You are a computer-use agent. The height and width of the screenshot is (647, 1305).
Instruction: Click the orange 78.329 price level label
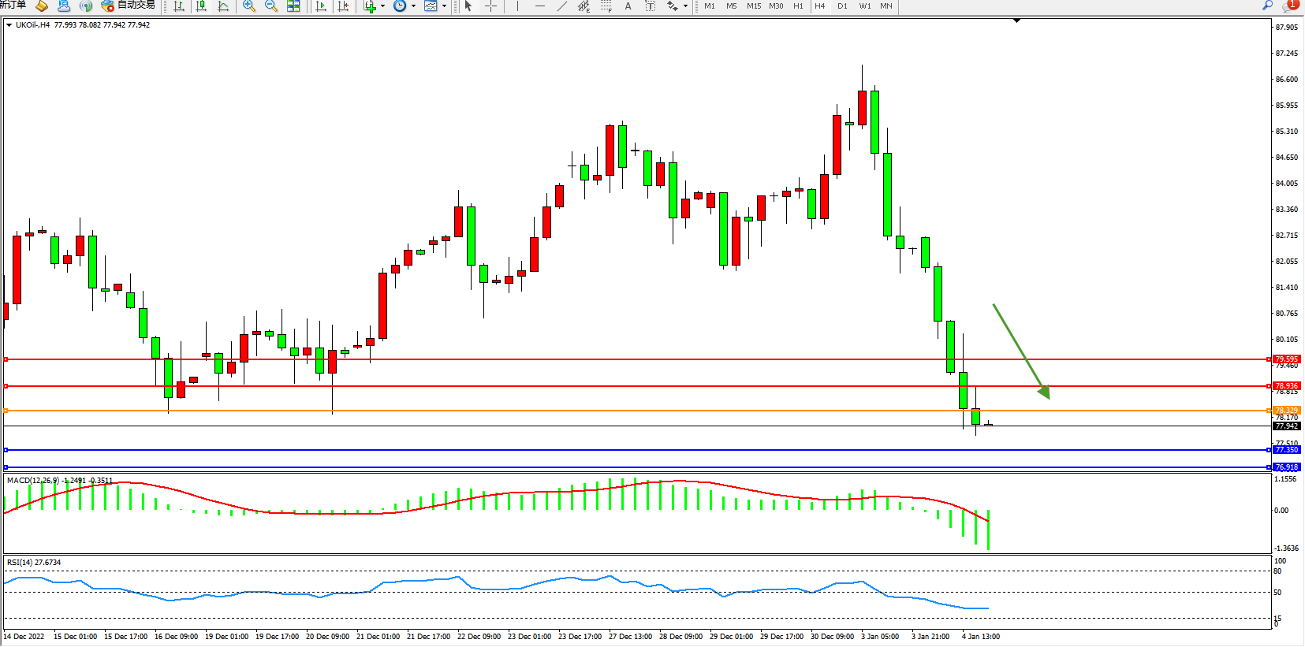[x=1287, y=411]
